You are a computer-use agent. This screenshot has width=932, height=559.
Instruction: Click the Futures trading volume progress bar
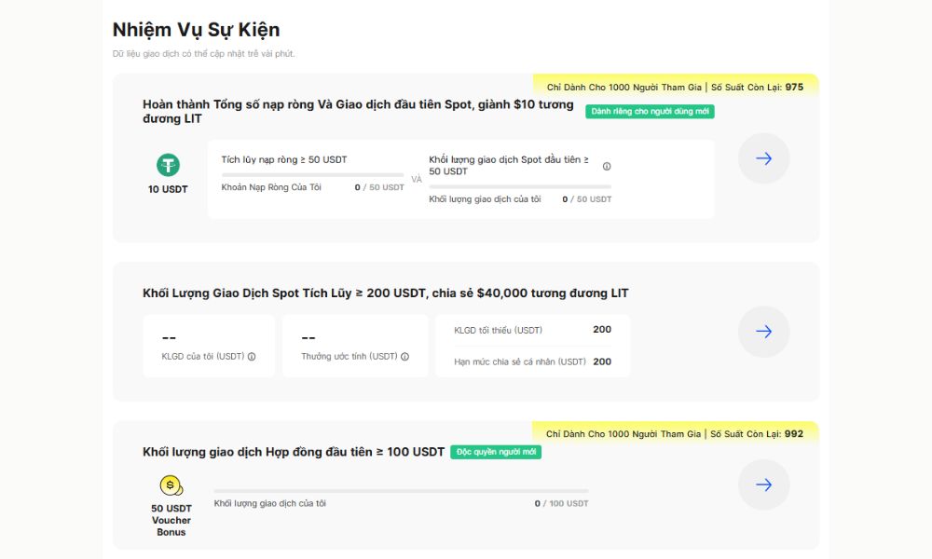tap(401, 491)
